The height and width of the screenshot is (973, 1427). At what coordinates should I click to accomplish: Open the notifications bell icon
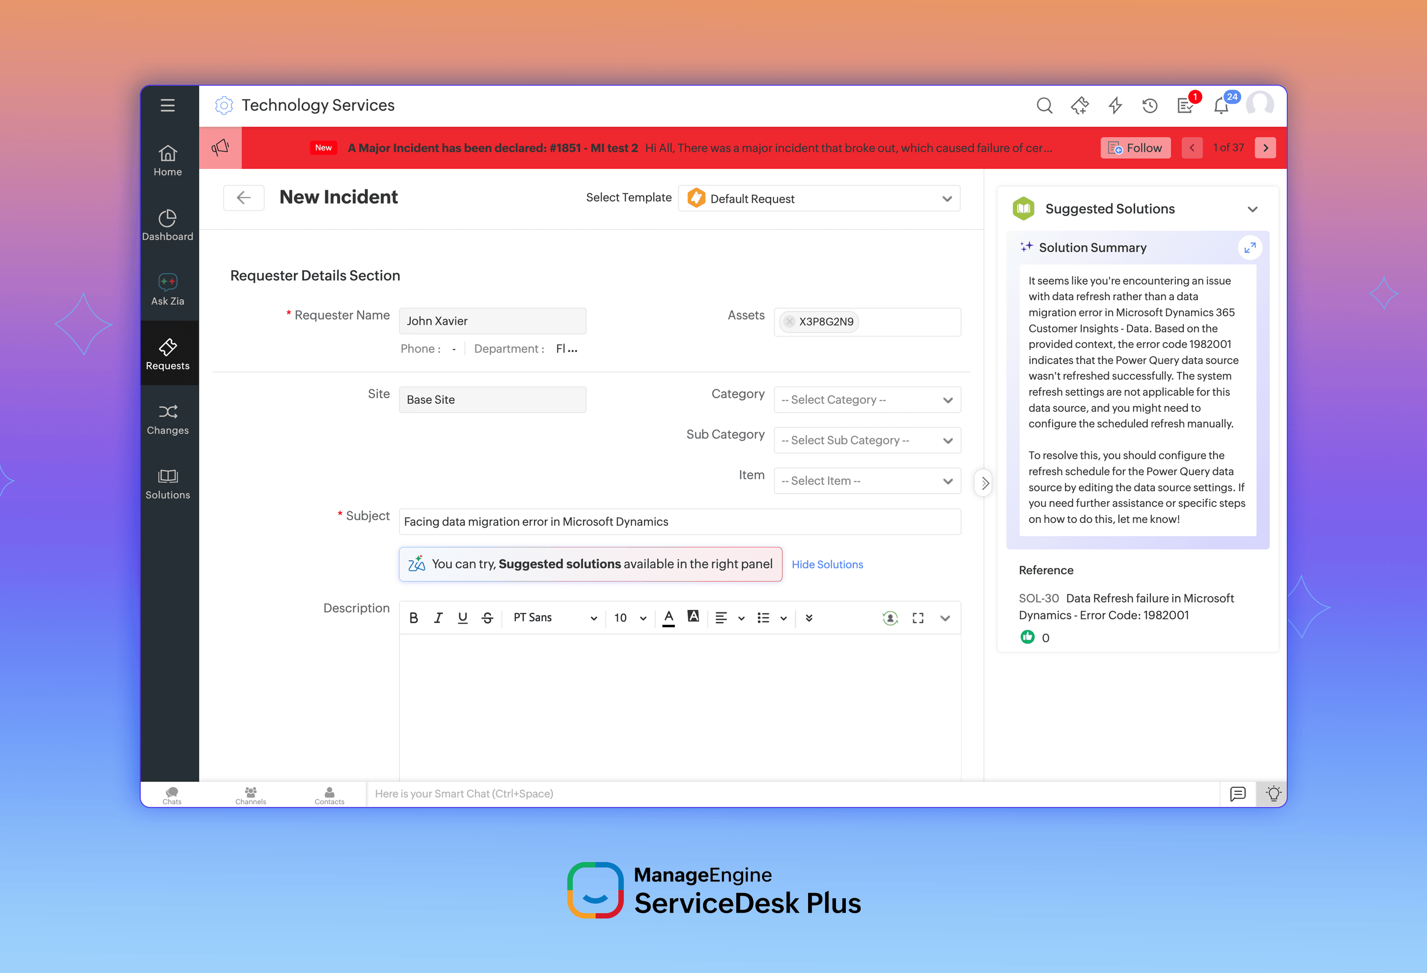pos(1221,106)
